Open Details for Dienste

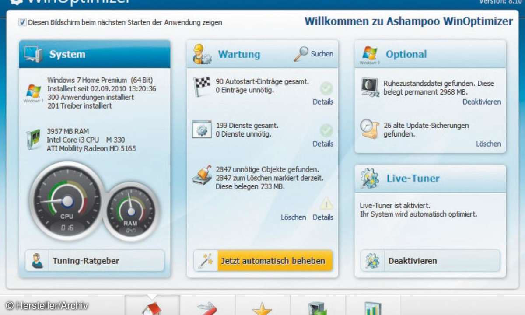pyautogui.click(x=323, y=143)
